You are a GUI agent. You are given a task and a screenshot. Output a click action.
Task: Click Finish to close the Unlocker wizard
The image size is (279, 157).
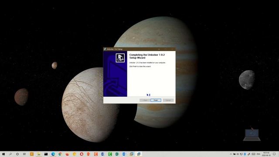coord(156,100)
